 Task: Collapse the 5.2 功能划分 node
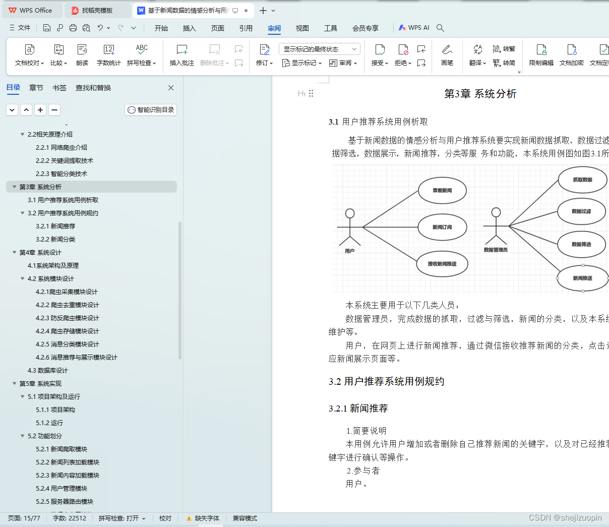tap(22, 436)
